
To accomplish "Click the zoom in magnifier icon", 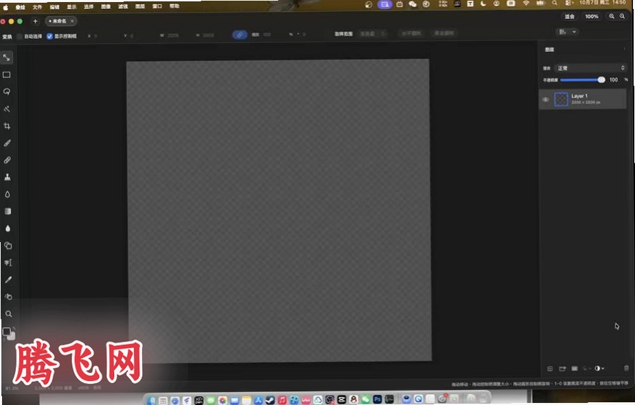I will click(x=612, y=16).
